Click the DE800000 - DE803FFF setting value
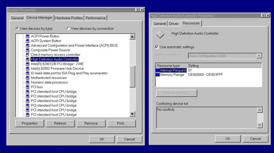274x153 pixels. point(206,75)
